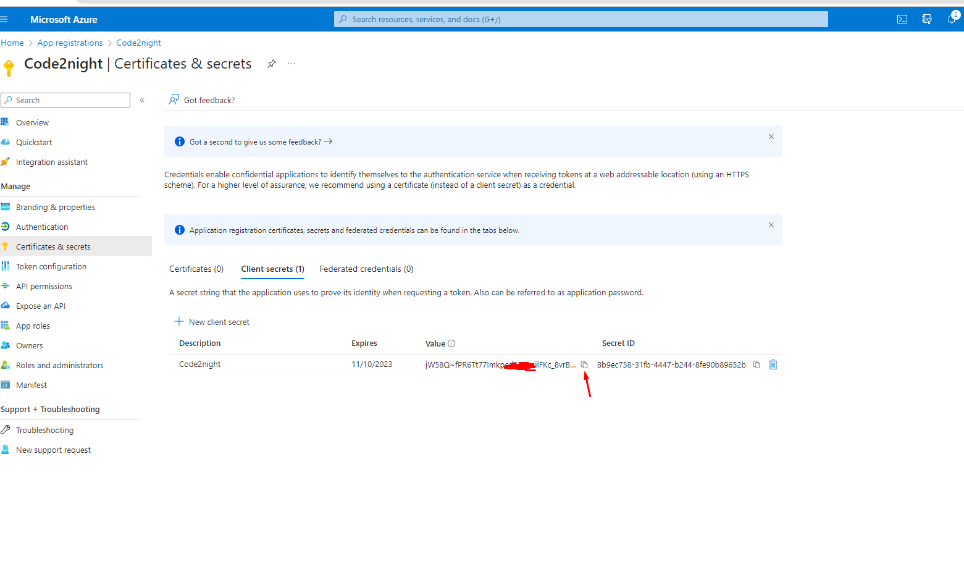Click Got feedback? button
The image size is (964, 585).
click(x=202, y=100)
